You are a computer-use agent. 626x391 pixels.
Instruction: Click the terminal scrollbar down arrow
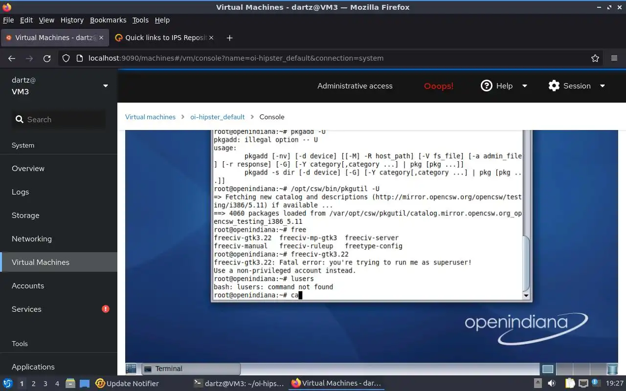[526, 296]
